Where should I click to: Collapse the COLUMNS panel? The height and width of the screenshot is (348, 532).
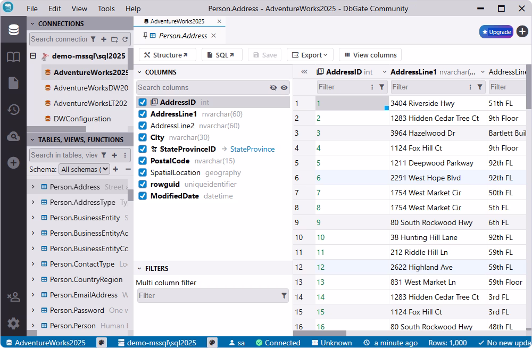(x=139, y=72)
